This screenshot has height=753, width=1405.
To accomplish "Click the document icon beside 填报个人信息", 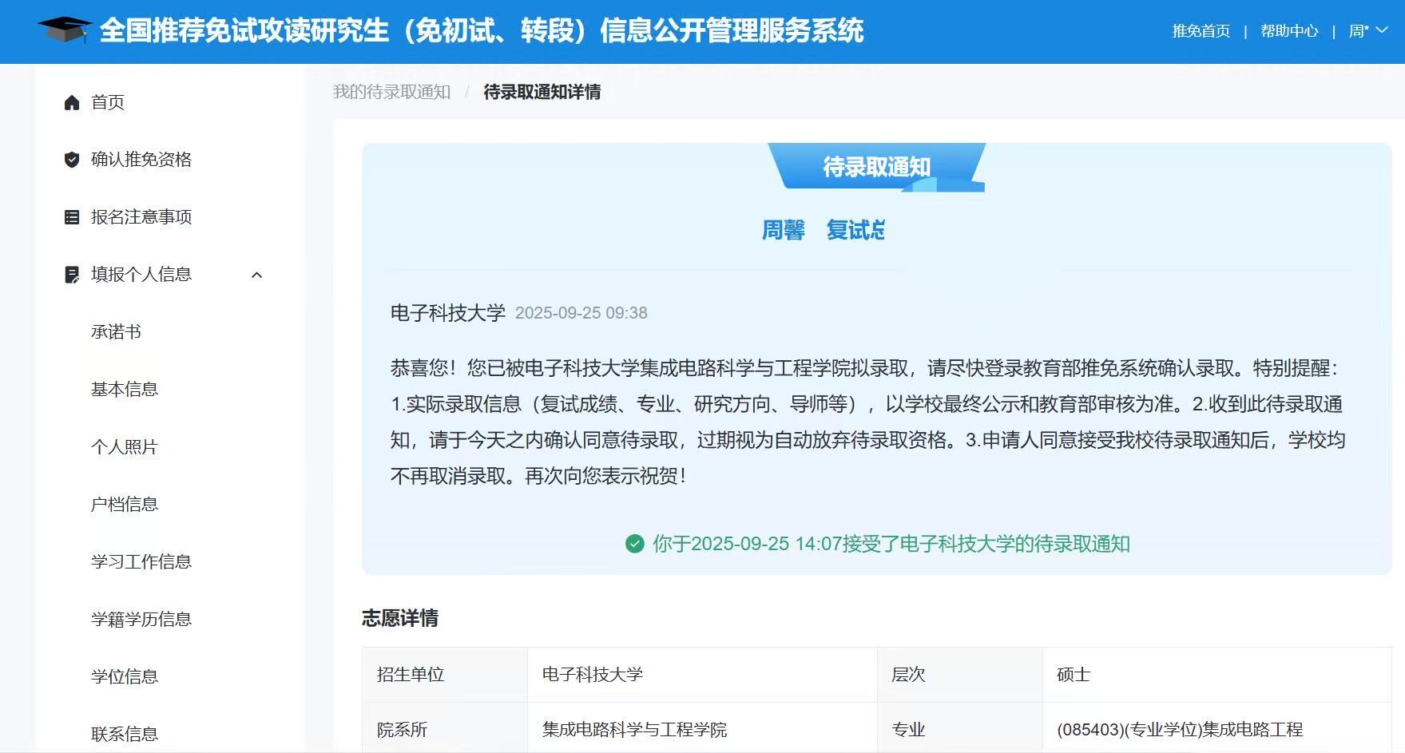I will click(x=72, y=275).
